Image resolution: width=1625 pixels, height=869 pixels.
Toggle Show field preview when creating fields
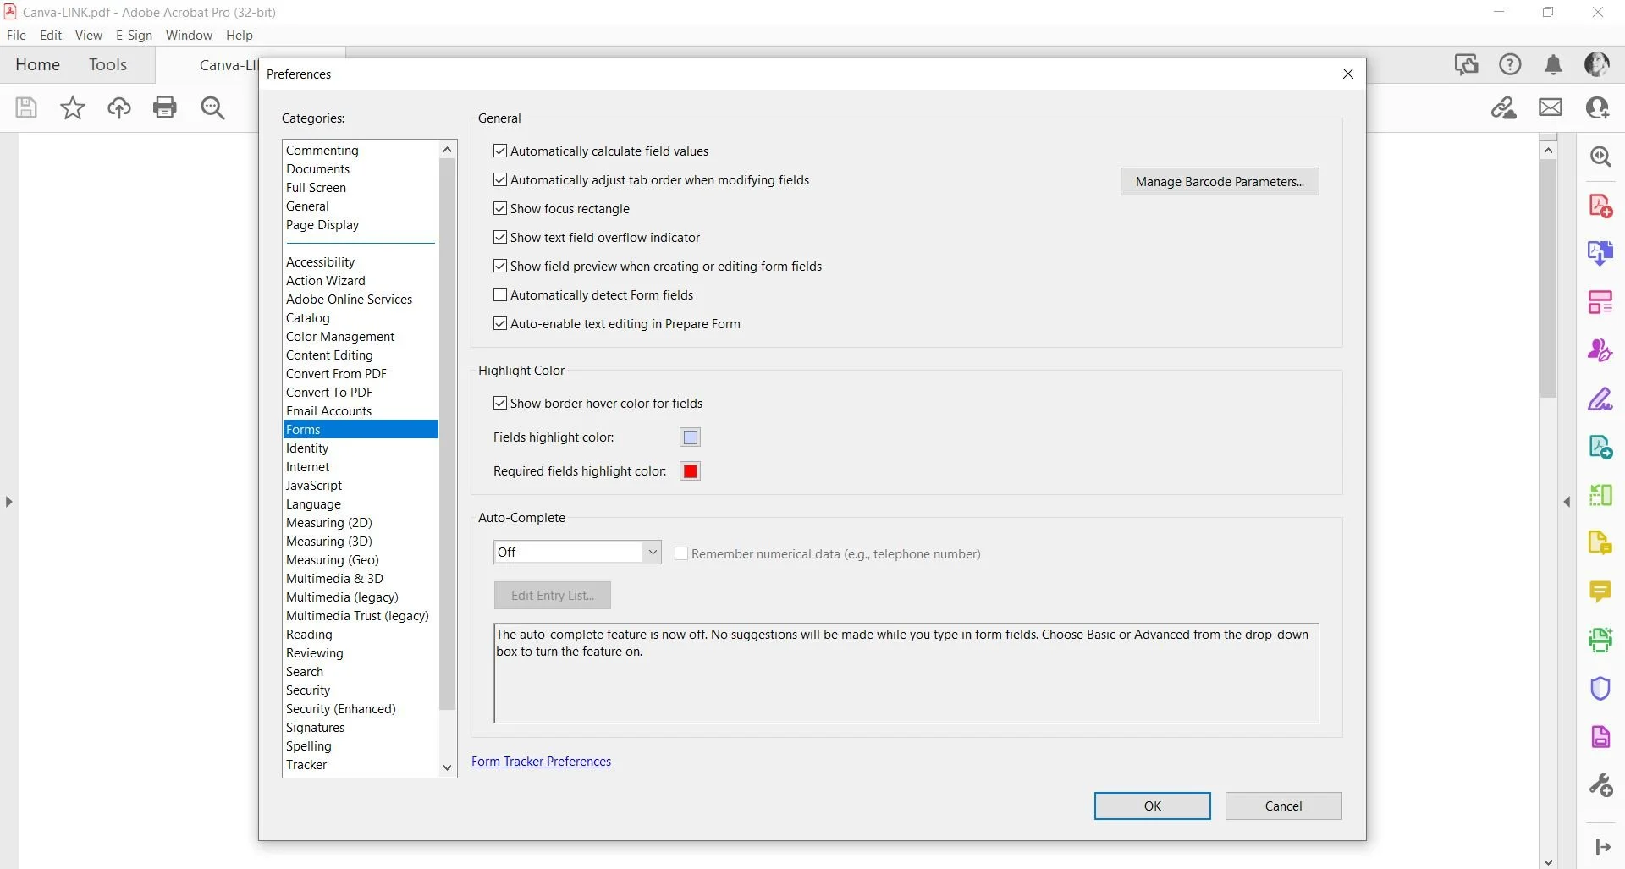(x=500, y=266)
